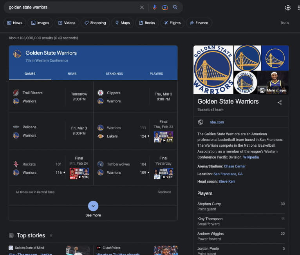Select the GAMES tab in team card

[30, 74]
